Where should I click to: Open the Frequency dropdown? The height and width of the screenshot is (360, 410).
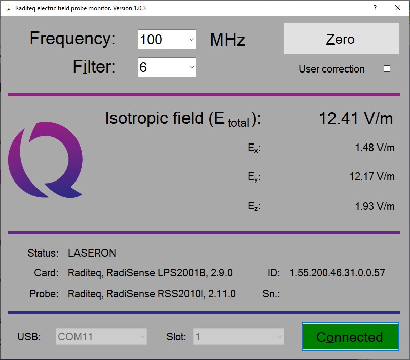click(x=191, y=40)
